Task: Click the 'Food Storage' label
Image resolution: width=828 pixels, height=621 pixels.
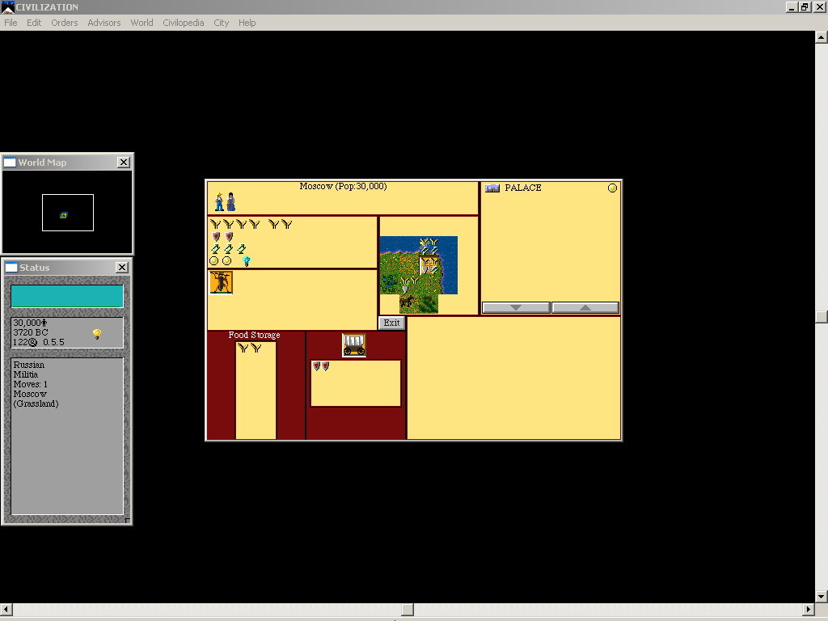Action: pyautogui.click(x=254, y=336)
